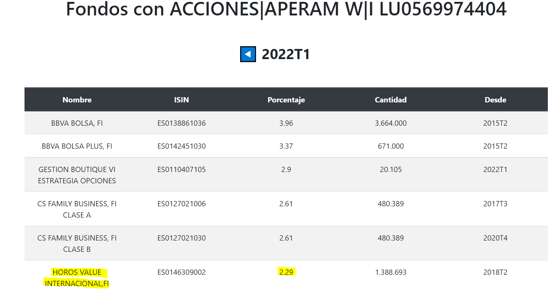This screenshot has width=555, height=294.
Task: Click the page title with LU0569974404
Action: [x=286, y=9]
